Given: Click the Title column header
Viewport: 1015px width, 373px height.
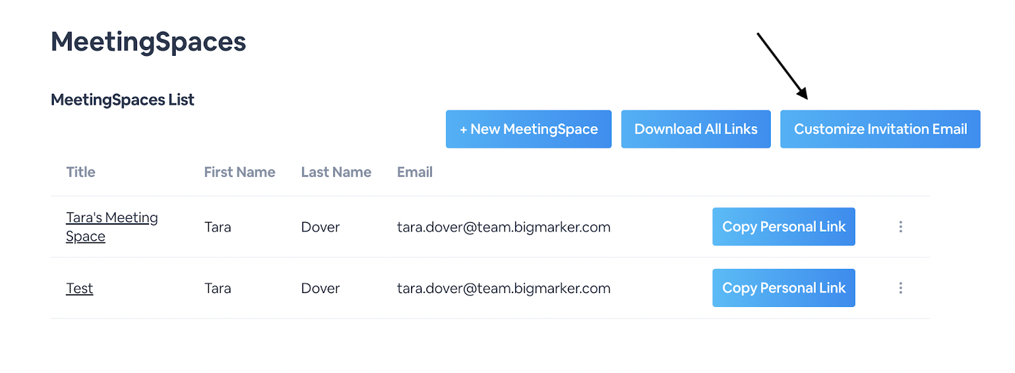Looking at the screenshot, I should click(81, 173).
